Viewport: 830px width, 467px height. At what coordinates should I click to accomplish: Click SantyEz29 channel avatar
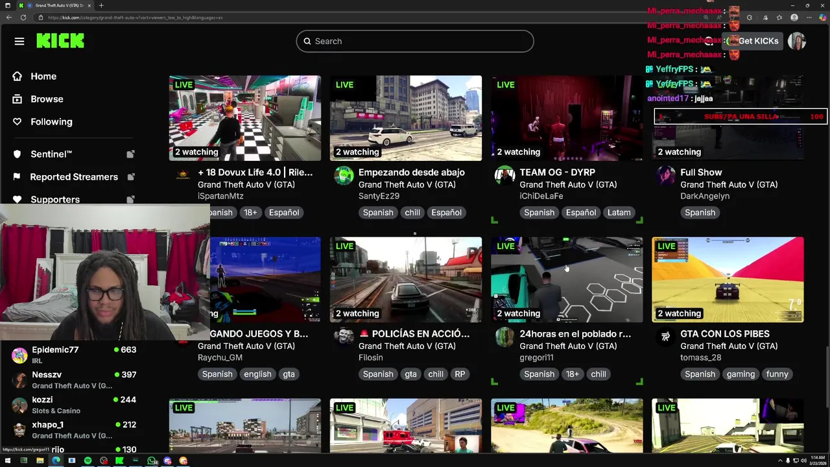point(344,175)
